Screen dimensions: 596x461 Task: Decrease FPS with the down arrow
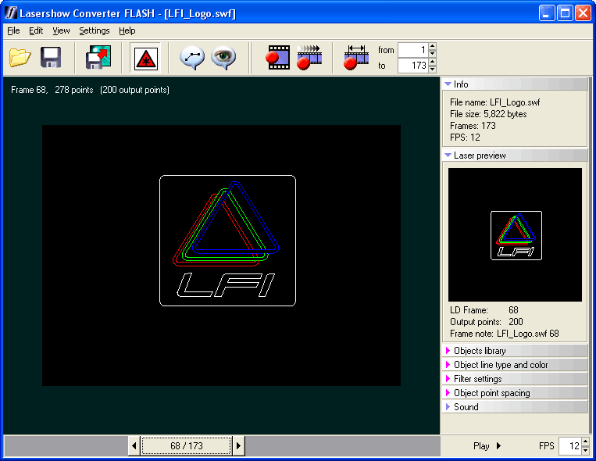pyautogui.click(x=585, y=450)
